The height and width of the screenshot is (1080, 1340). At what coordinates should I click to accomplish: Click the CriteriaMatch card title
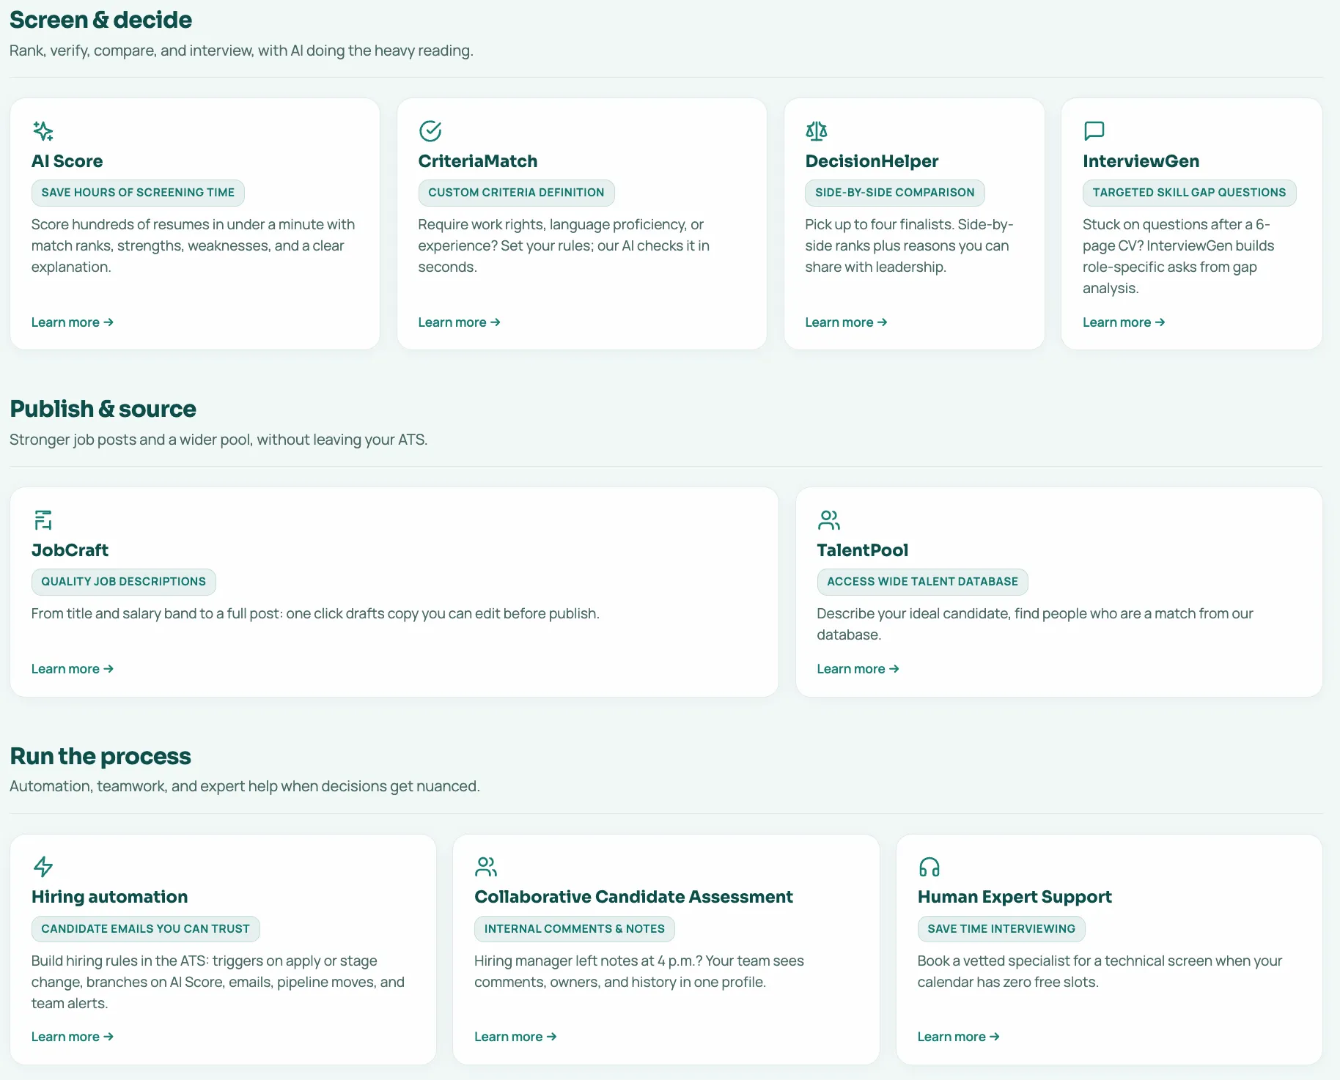point(478,161)
